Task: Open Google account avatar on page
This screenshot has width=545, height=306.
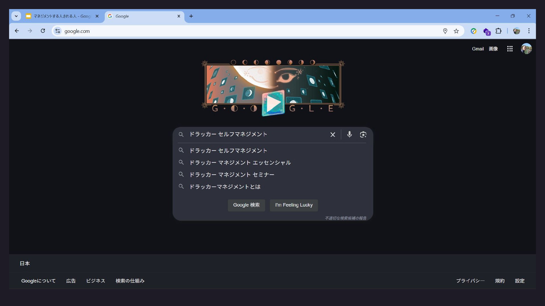Action: click(x=526, y=49)
